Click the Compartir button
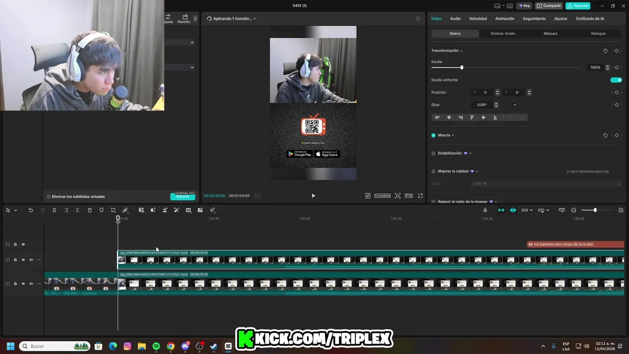This screenshot has width=629, height=354. pos(549,6)
